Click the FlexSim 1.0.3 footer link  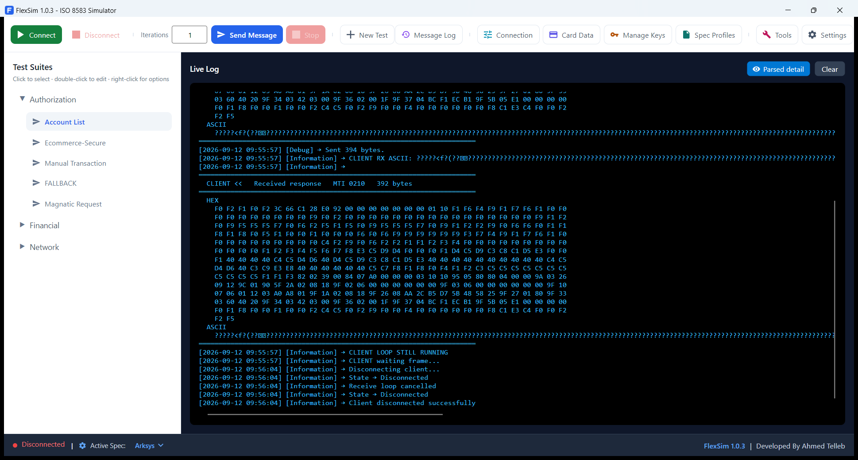(x=724, y=446)
